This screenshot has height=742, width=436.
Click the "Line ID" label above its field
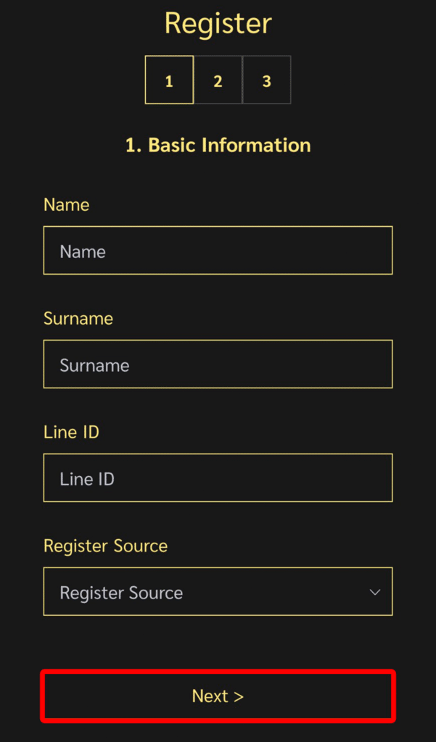click(x=71, y=433)
